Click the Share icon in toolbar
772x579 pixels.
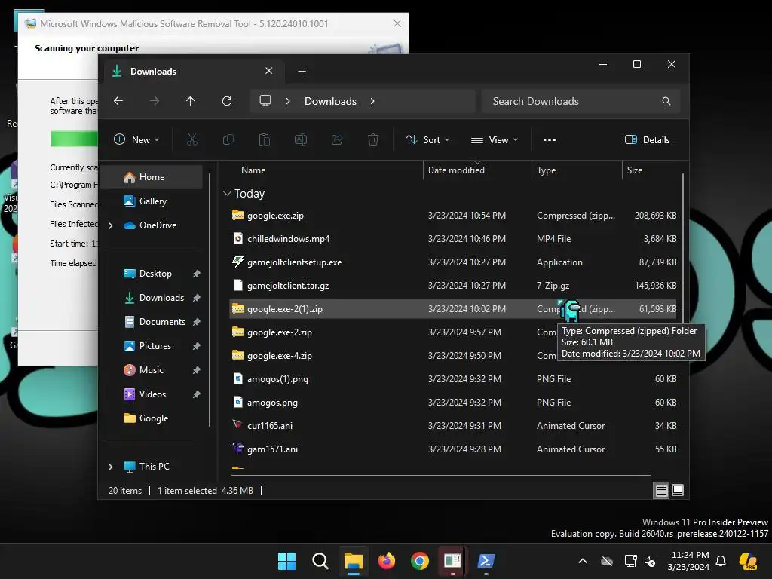[x=337, y=139]
